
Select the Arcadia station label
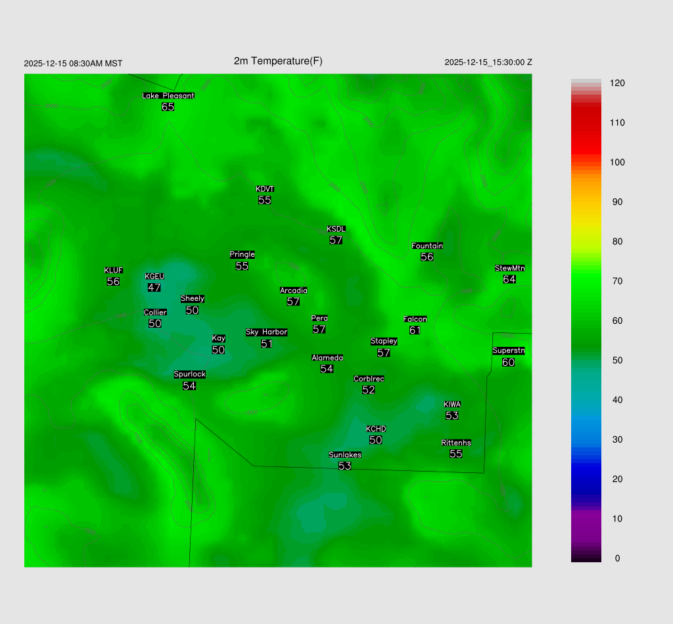tap(293, 290)
